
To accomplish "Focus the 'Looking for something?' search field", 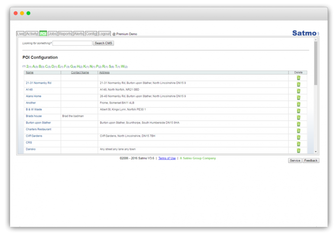I will click(x=73, y=43).
